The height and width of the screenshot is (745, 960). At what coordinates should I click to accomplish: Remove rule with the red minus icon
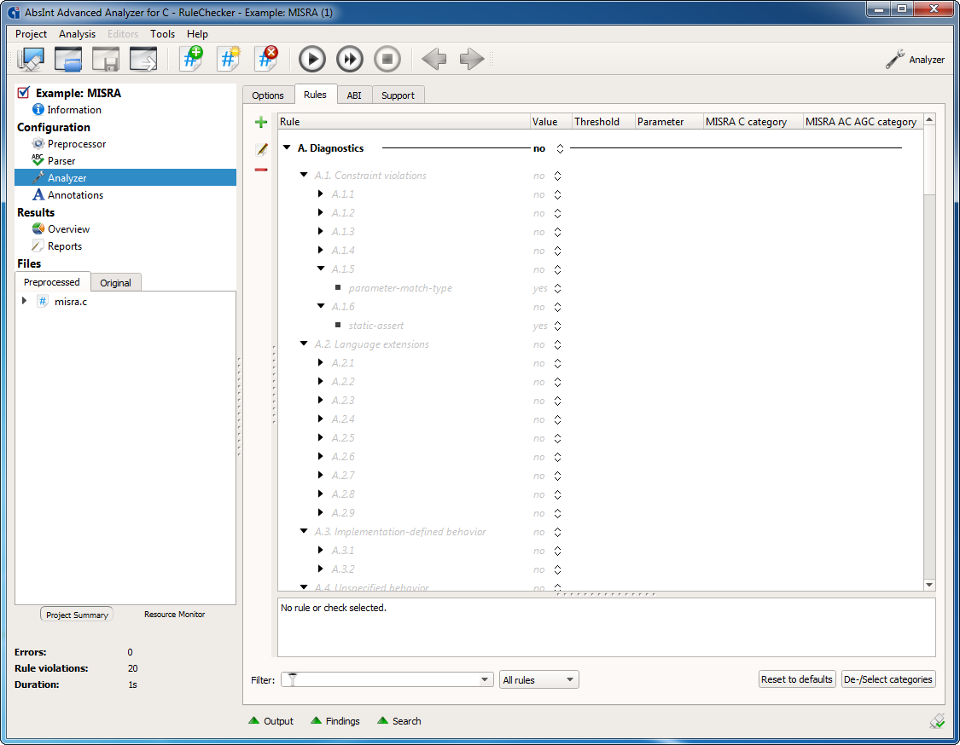pyautogui.click(x=261, y=170)
